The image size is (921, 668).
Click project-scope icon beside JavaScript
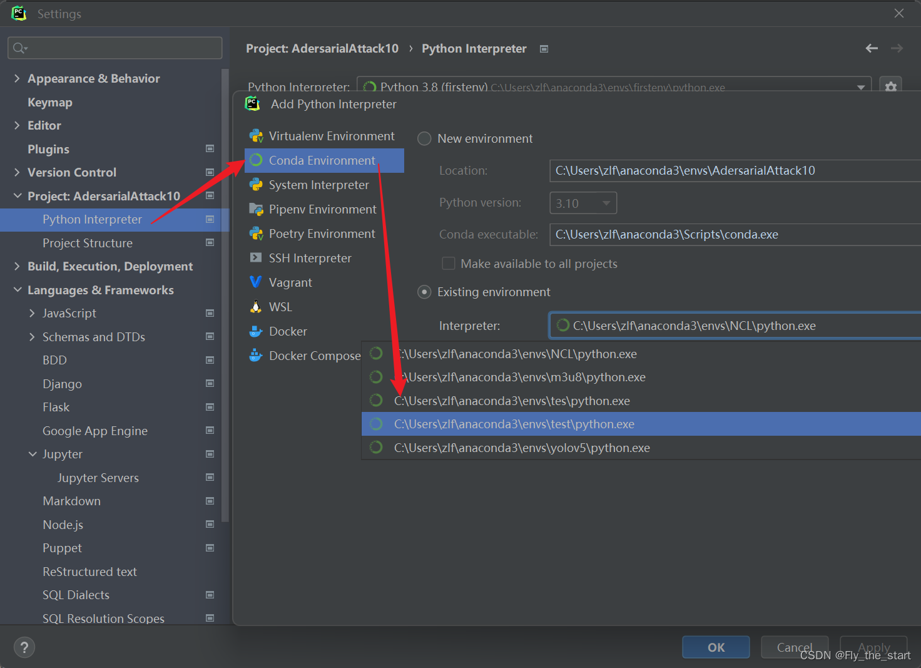pyautogui.click(x=210, y=313)
